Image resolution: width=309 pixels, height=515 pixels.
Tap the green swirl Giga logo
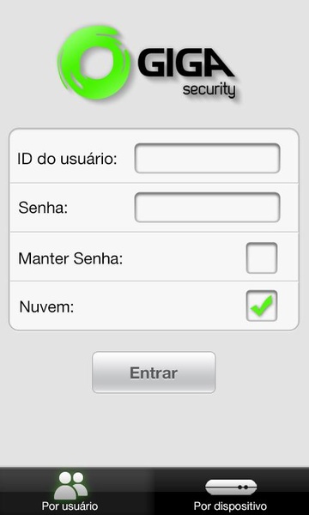tap(94, 63)
